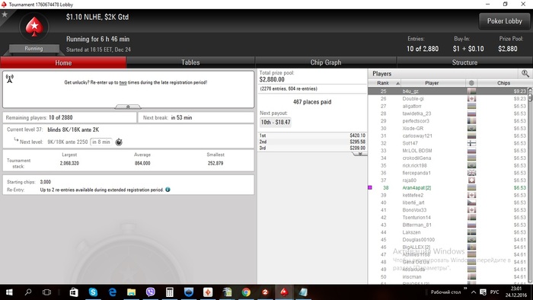Screen dimensions: 533x300
Task: Open File Explorer from taskbar
Action: pos(131,292)
